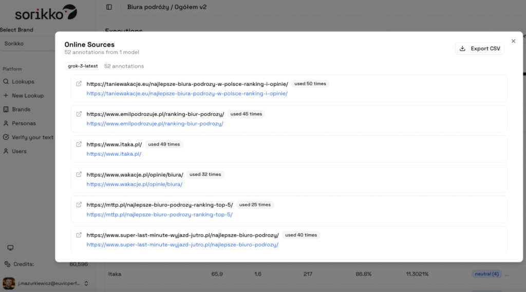Open Personas in the sidebar

(24, 123)
